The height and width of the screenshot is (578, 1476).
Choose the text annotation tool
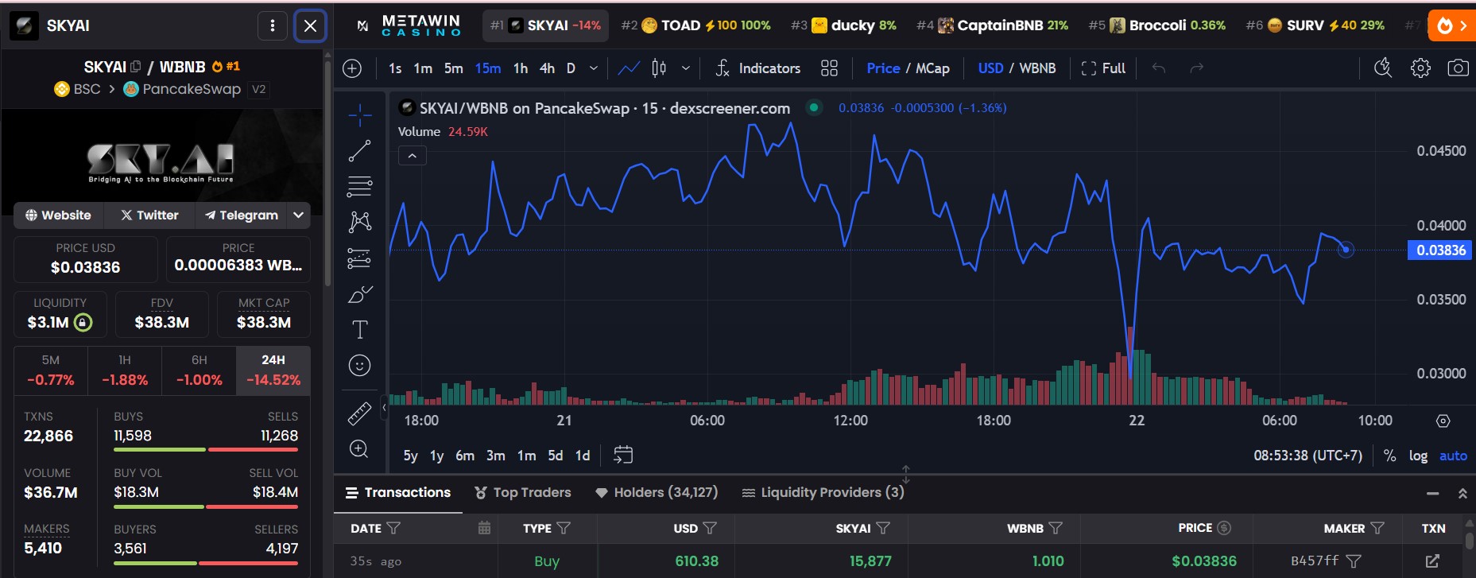(x=359, y=329)
